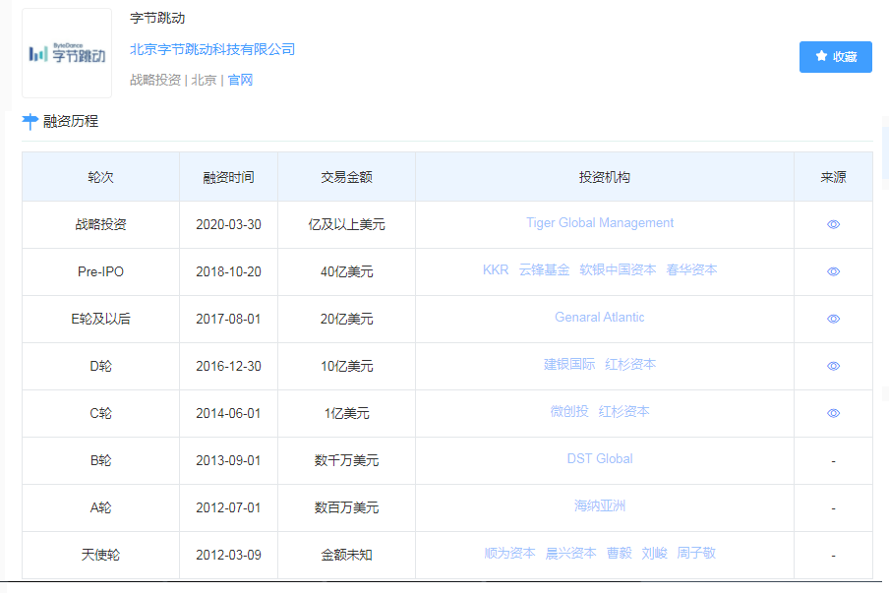Click the 融资历程 section heading
889x593 pixels.
[71, 121]
